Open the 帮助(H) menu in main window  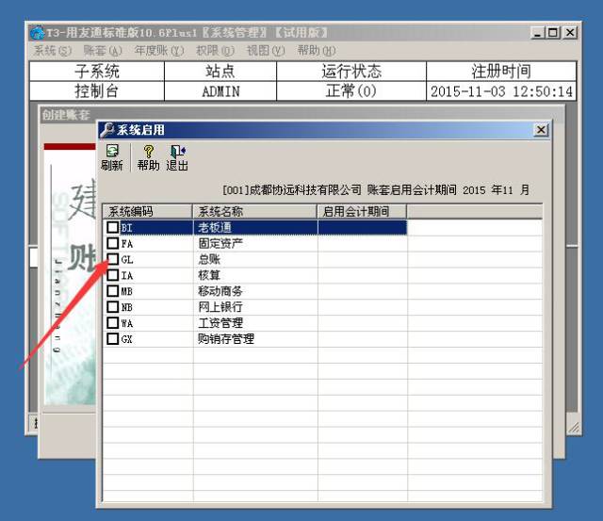(317, 50)
